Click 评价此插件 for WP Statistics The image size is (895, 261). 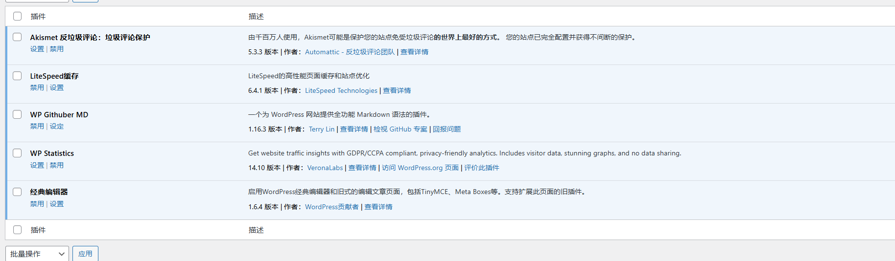pyautogui.click(x=481, y=168)
